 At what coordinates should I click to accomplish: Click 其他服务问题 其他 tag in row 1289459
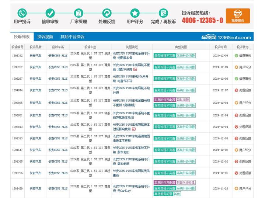pyautogui.click(x=167, y=194)
